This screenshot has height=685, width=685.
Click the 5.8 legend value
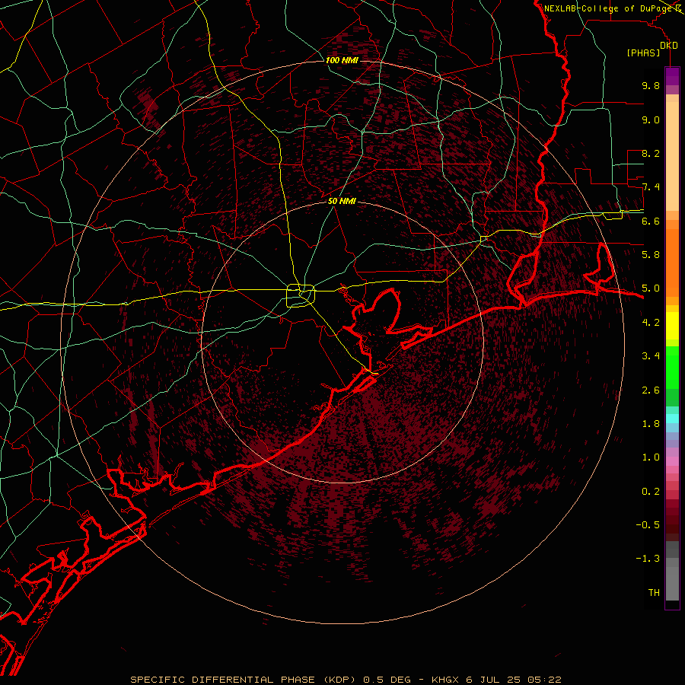pos(651,255)
